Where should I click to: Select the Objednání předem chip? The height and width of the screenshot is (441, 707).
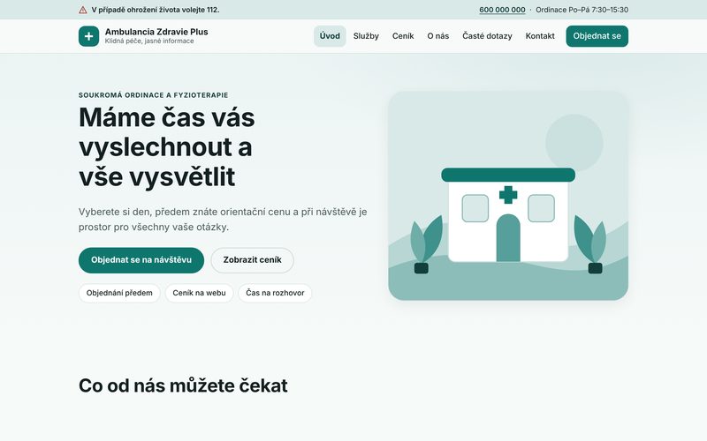(119, 293)
